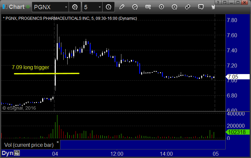251x158 pixels.
Task: Click the 7.60 price axis label
Action: click(232, 35)
